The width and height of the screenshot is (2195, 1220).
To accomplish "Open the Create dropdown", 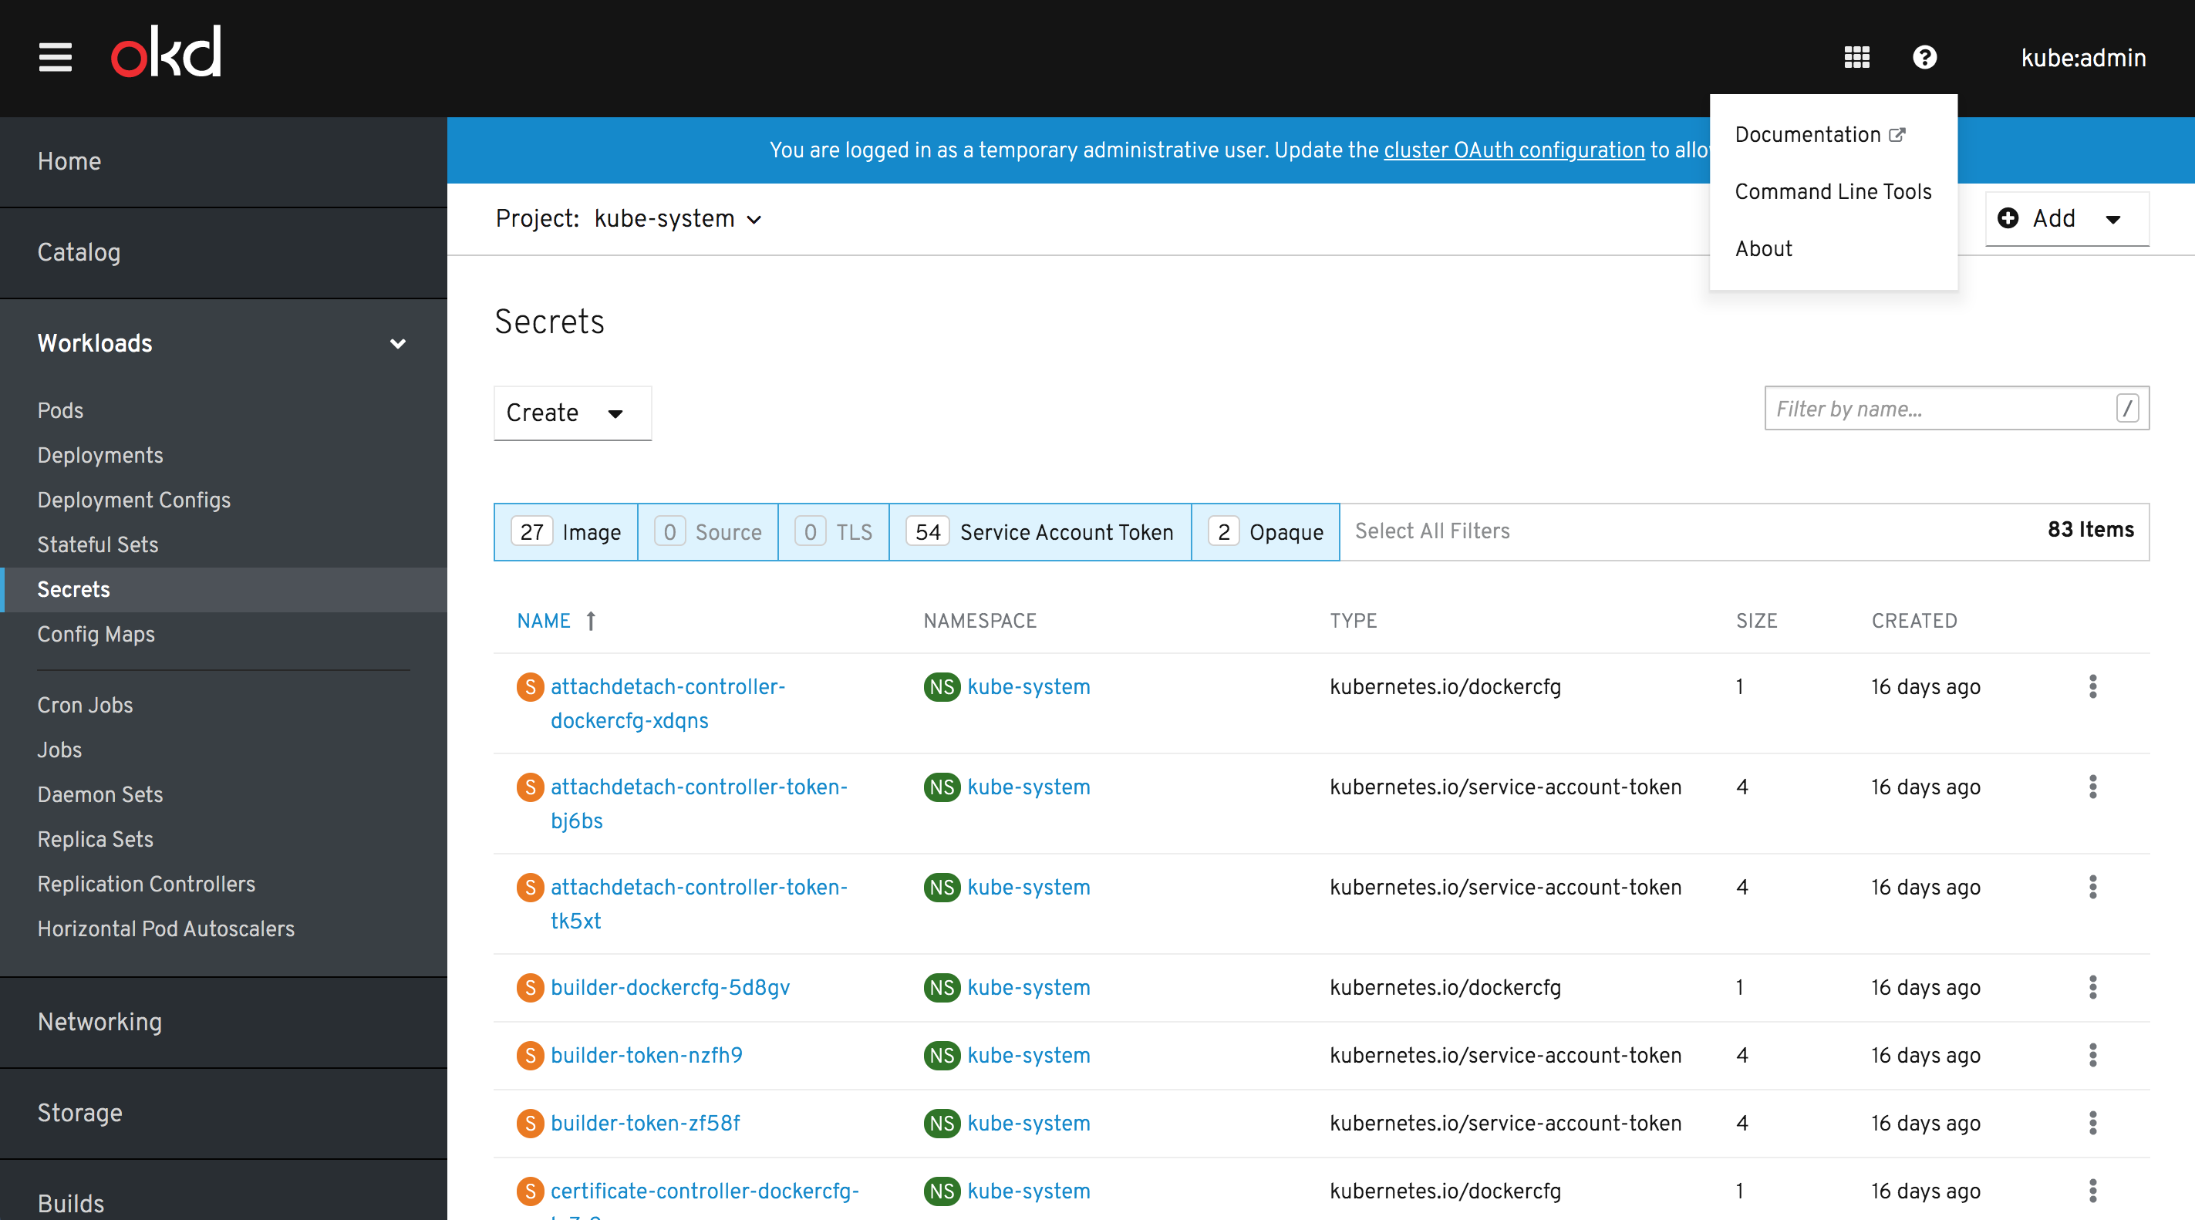I will pos(572,413).
